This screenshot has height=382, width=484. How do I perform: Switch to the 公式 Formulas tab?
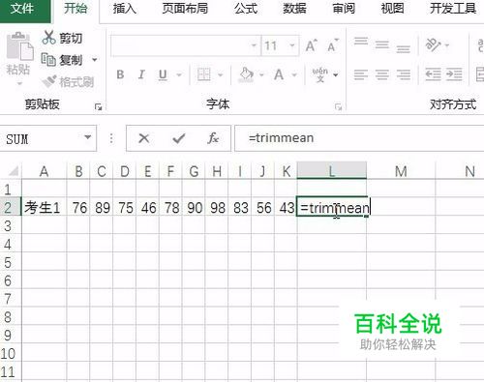click(x=246, y=9)
